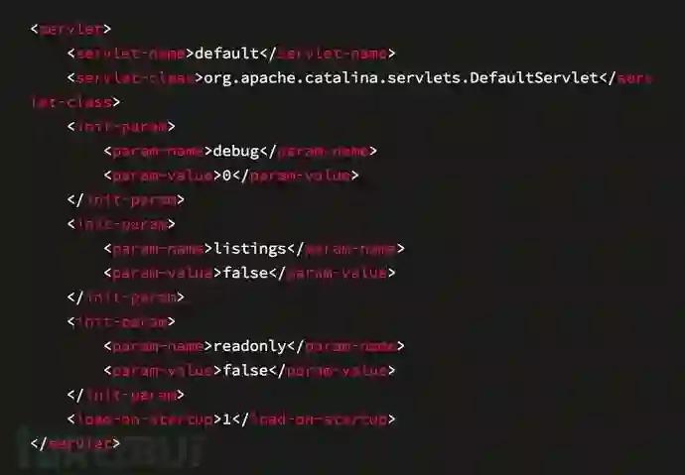Click the faint watermark logo at bottom-left
685x475 pixels.
coord(109,448)
